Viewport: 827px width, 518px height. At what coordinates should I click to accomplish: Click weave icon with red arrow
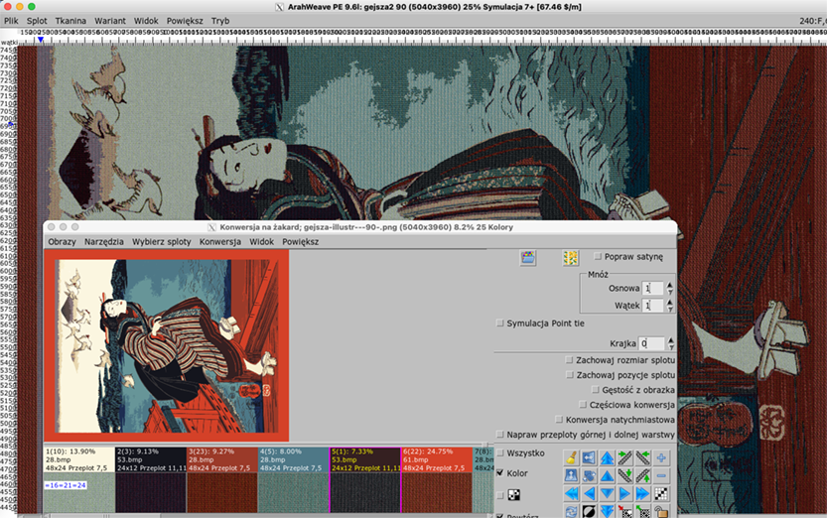pos(625,511)
